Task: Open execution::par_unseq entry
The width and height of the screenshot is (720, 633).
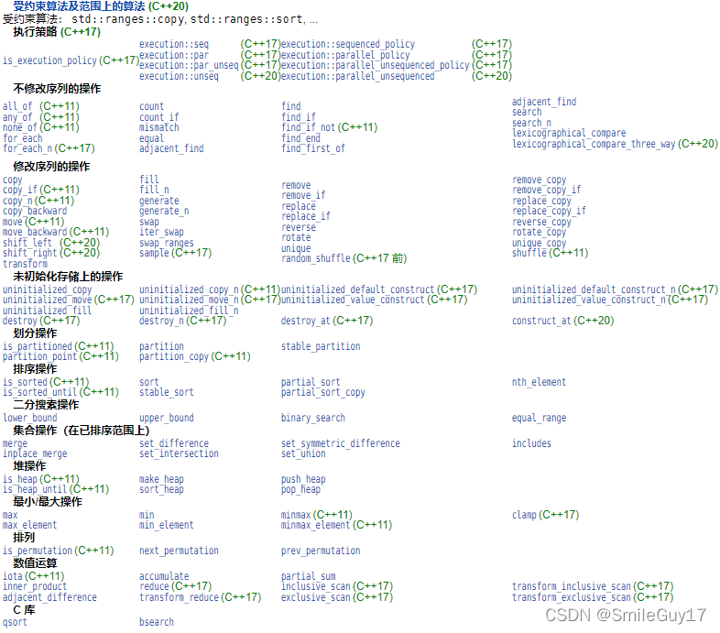Action: [189, 65]
